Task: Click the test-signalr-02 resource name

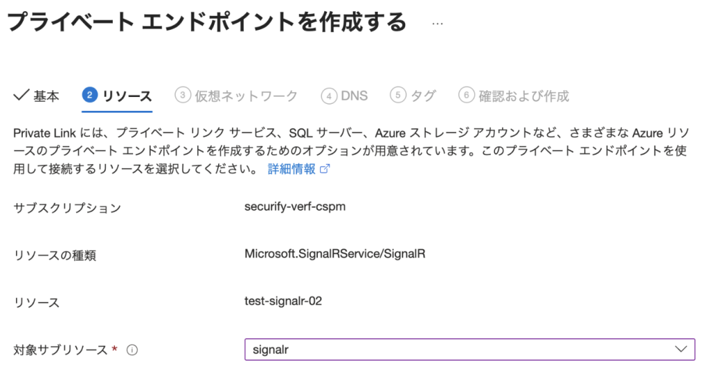Action: 283,301
